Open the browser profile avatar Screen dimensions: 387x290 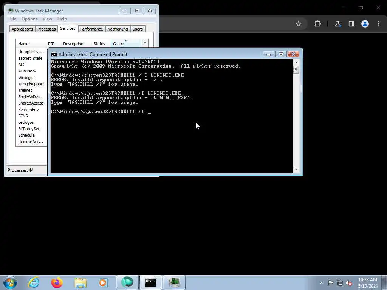click(x=365, y=24)
